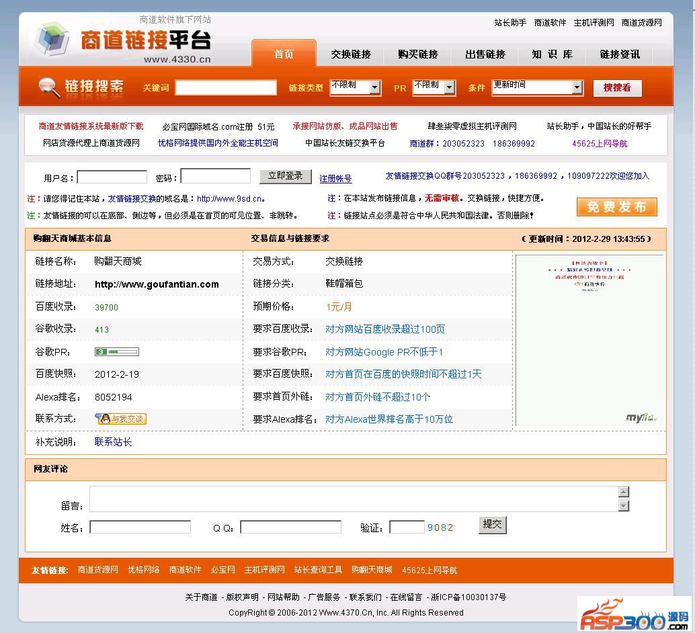Image resolution: width=695 pixels, height=633 pixels.
Task: Open the 联系站长 link
Action: (x=113, y=442)
